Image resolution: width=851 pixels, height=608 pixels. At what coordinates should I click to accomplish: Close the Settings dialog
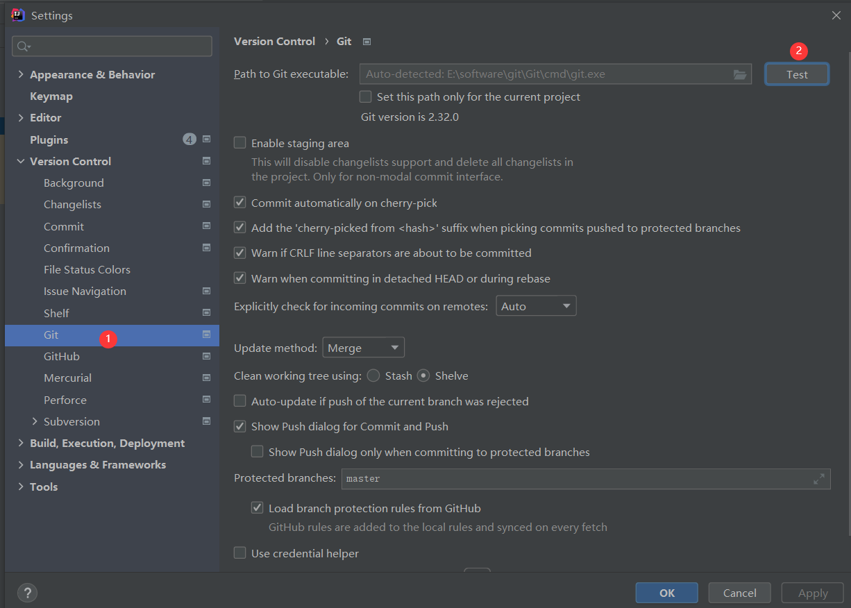[x=836, y=15]
